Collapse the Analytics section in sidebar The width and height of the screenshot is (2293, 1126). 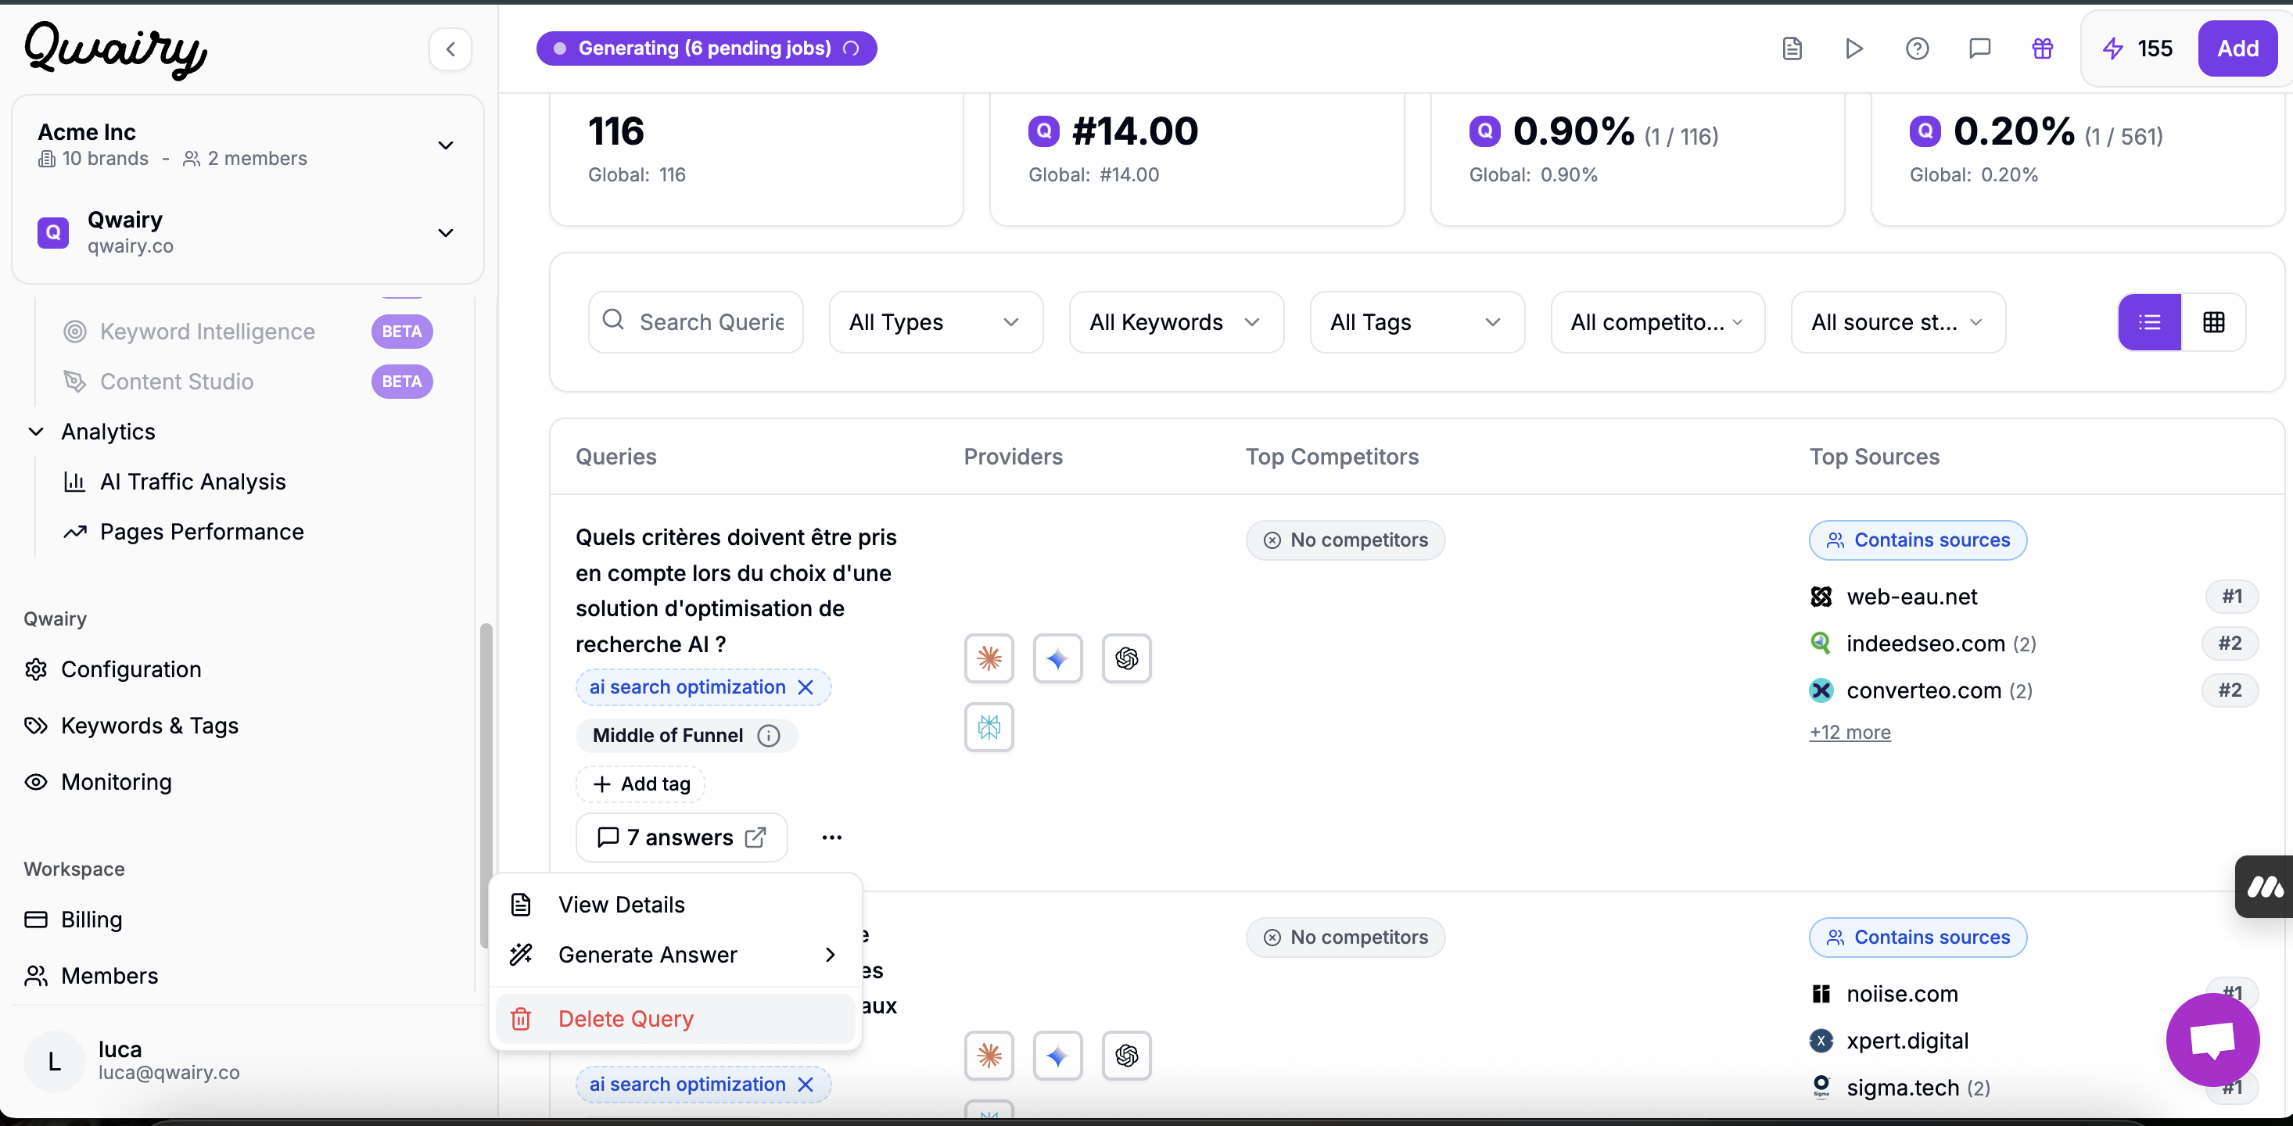click(x=36, y=432)
